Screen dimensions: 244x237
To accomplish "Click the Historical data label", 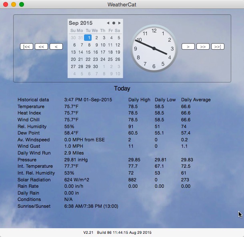I will (x=33, y=100).
